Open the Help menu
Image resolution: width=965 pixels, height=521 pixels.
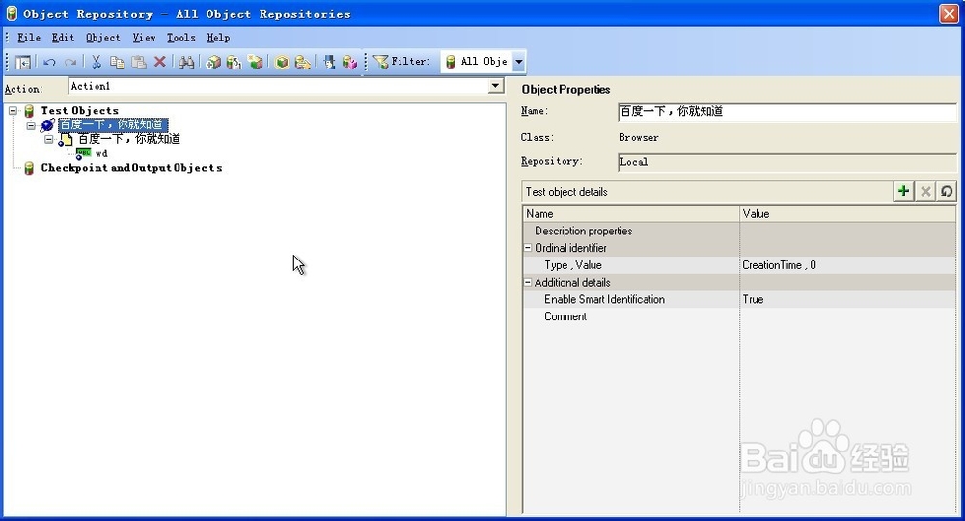pos(218,38)
